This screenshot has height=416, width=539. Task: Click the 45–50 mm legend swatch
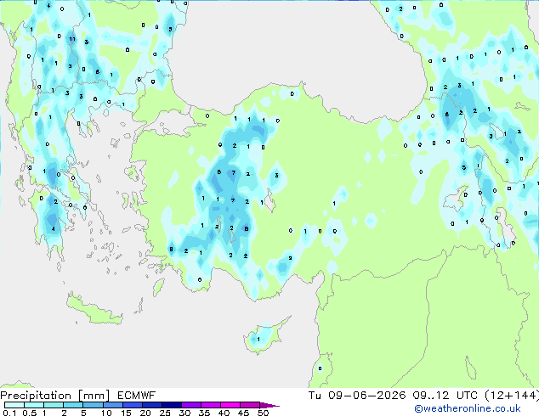click(250, 405)
